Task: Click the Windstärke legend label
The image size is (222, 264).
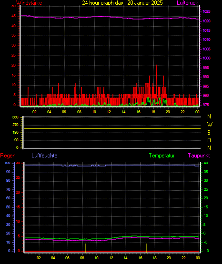Action: coord(29,3)
